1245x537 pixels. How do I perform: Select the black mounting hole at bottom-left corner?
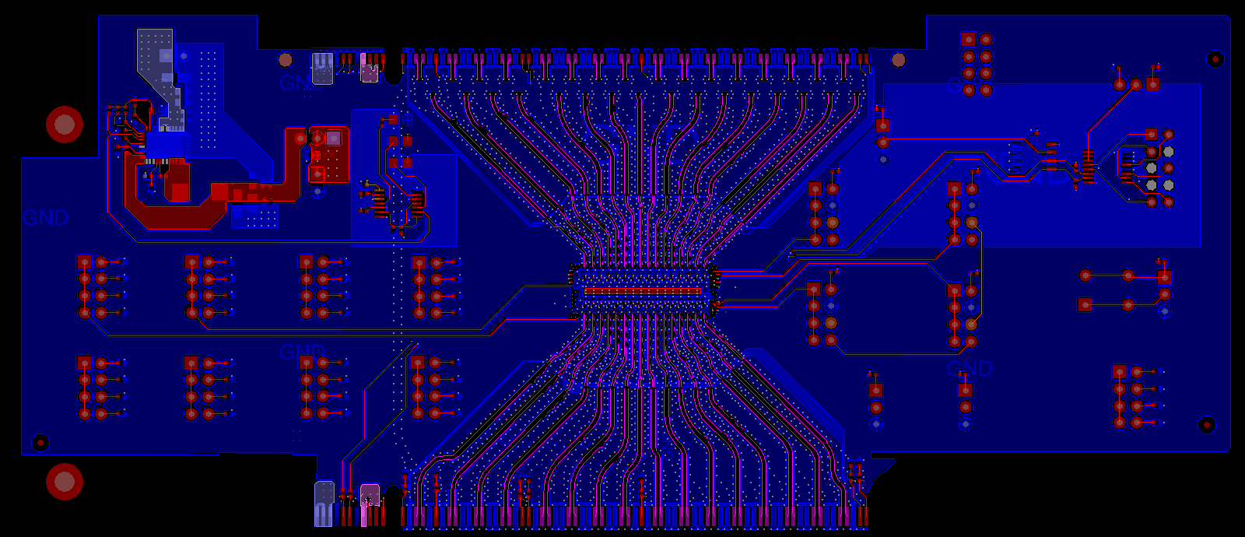pyautogui.click(x=40, y=443)
